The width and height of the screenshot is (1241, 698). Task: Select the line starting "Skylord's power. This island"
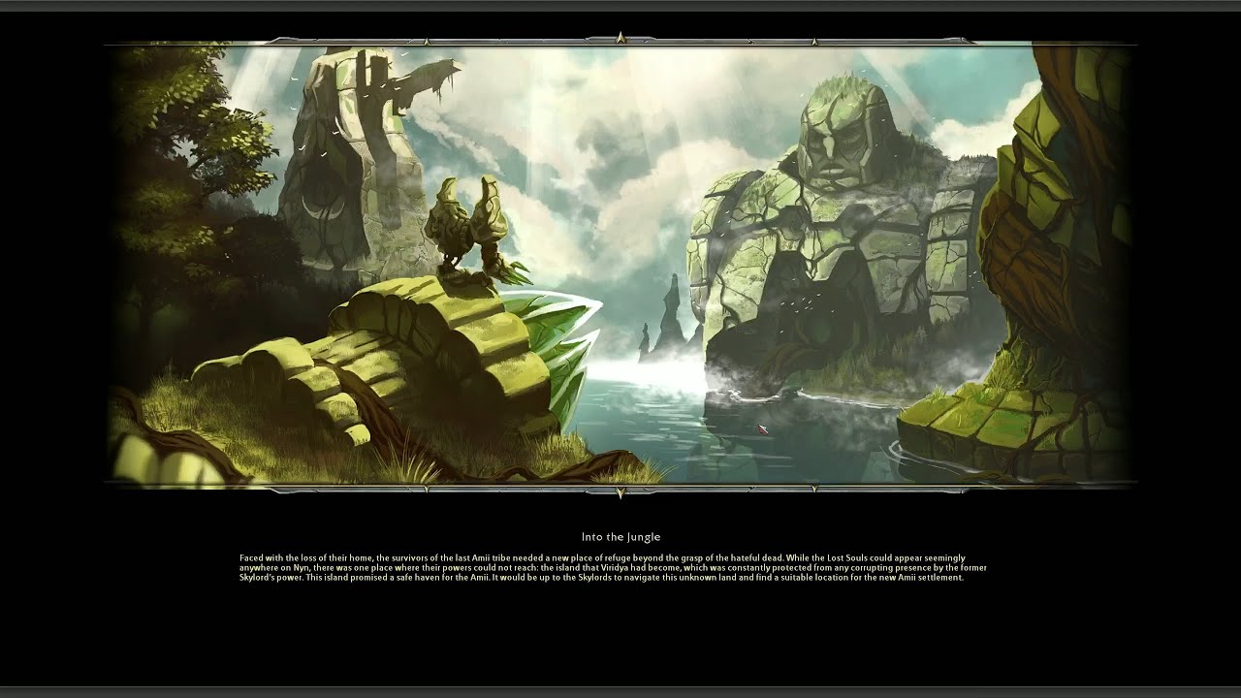click(x=601, y=578)
